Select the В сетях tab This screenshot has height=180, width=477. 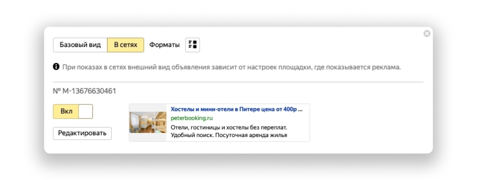tap(126, 45)
